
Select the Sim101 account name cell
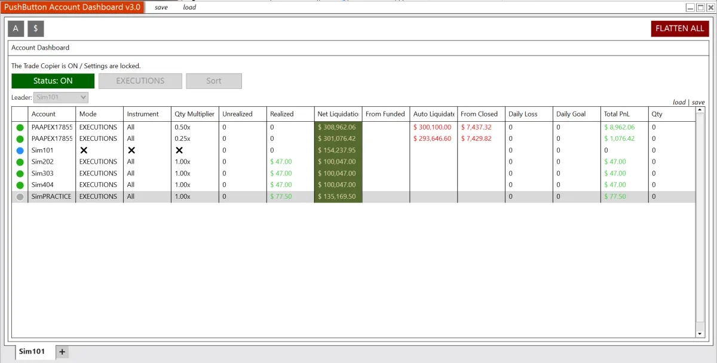click(x=52, y=150)
